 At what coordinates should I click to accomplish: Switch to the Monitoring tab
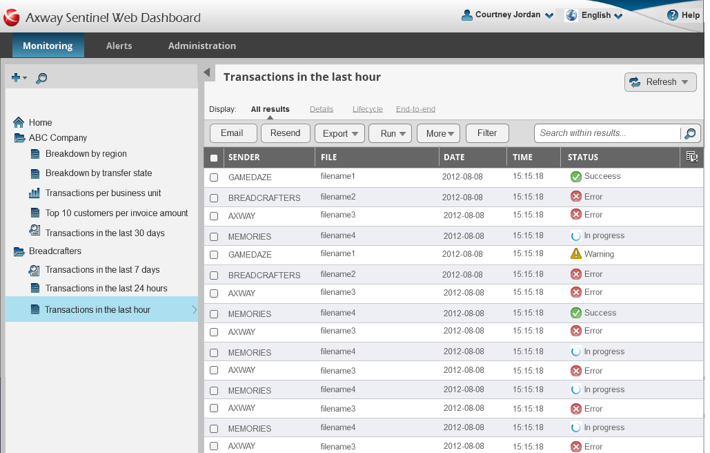pyautogui.click(x=48, y=46)
